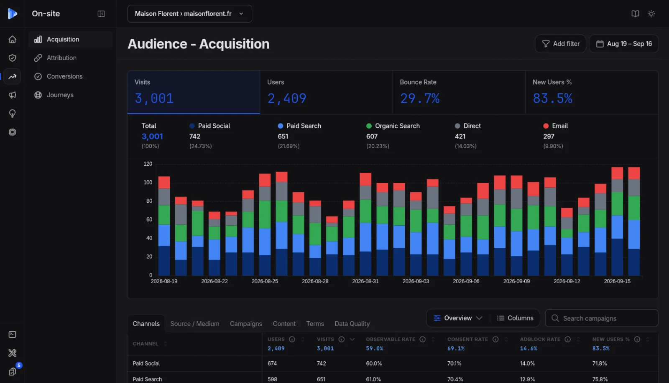The width and height of the screenshot is (669, 383).
Task: Go to Journeys in sidebar
Action: (x=70, y=95)
